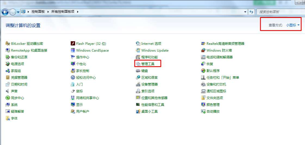Click the 字体 folder icon

(8, 118)
